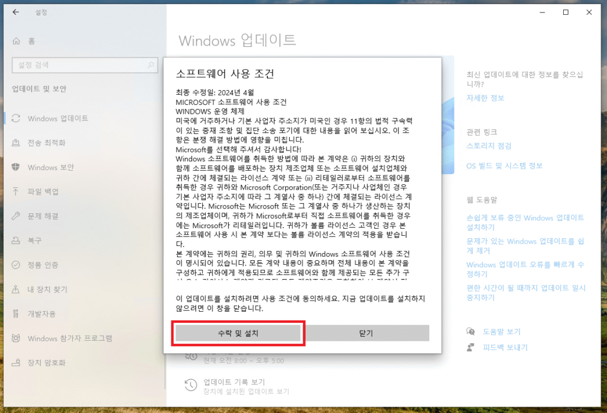Viewport: 607px width, 413px height.
Task: Click the Windows 참가자 프로그램 cat icon
Action: pyautogui.click(x=16, y=338)
